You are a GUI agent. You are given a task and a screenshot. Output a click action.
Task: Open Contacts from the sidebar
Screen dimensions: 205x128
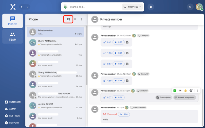click(x=13, y=102)
